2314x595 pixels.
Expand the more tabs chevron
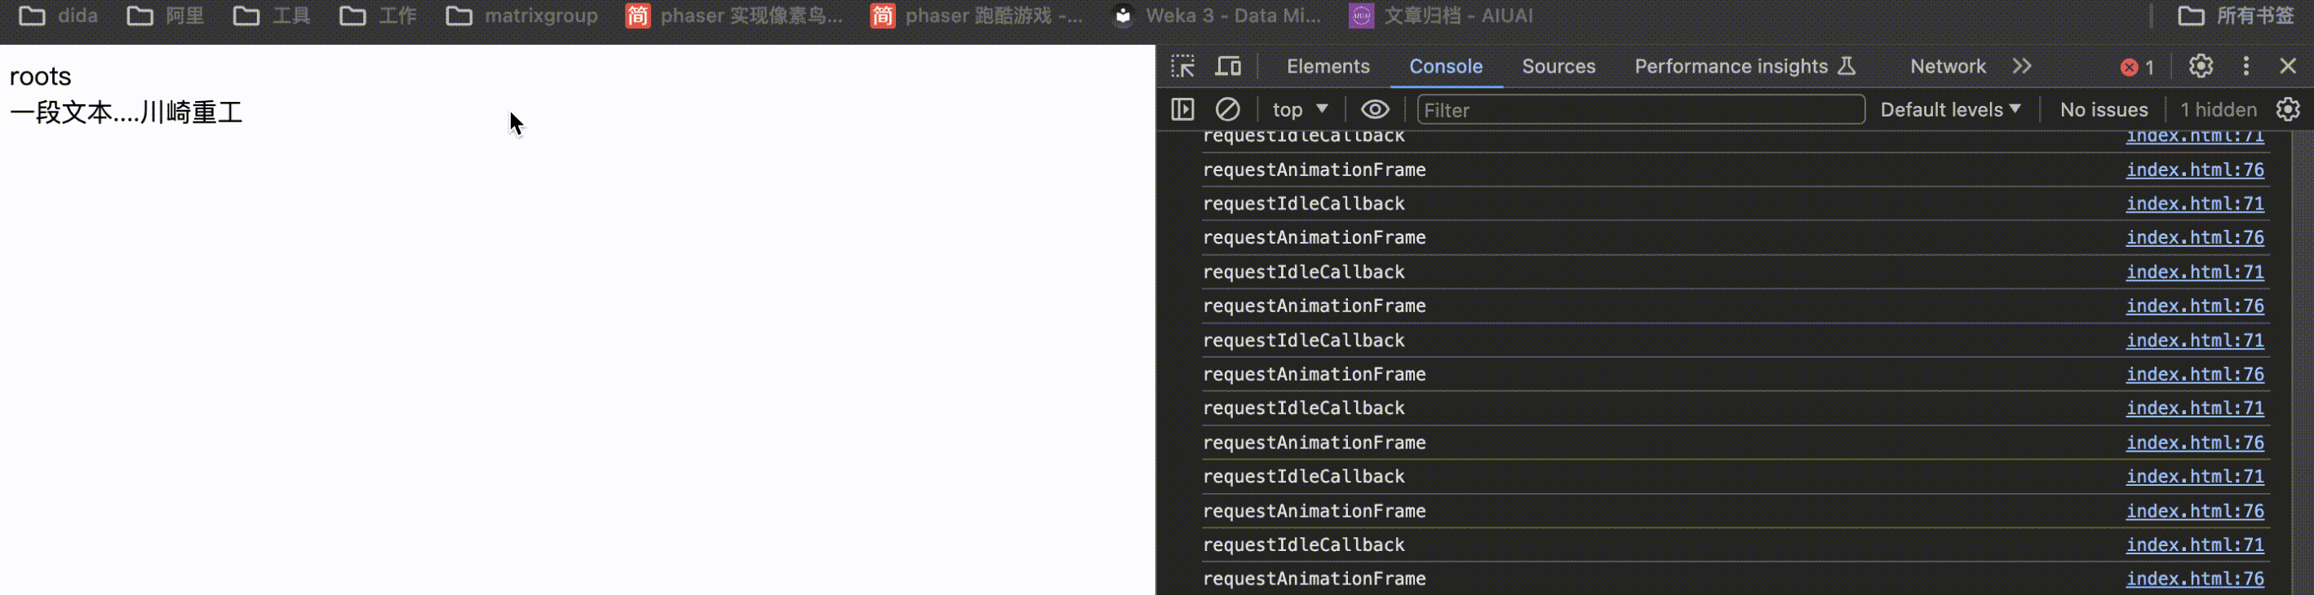(x=2021, y=66)
